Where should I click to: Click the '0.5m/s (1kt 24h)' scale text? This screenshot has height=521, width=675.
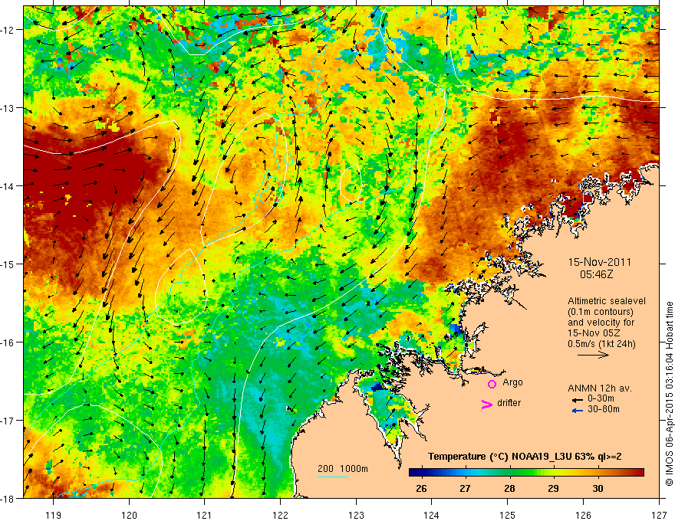[601, 344]
